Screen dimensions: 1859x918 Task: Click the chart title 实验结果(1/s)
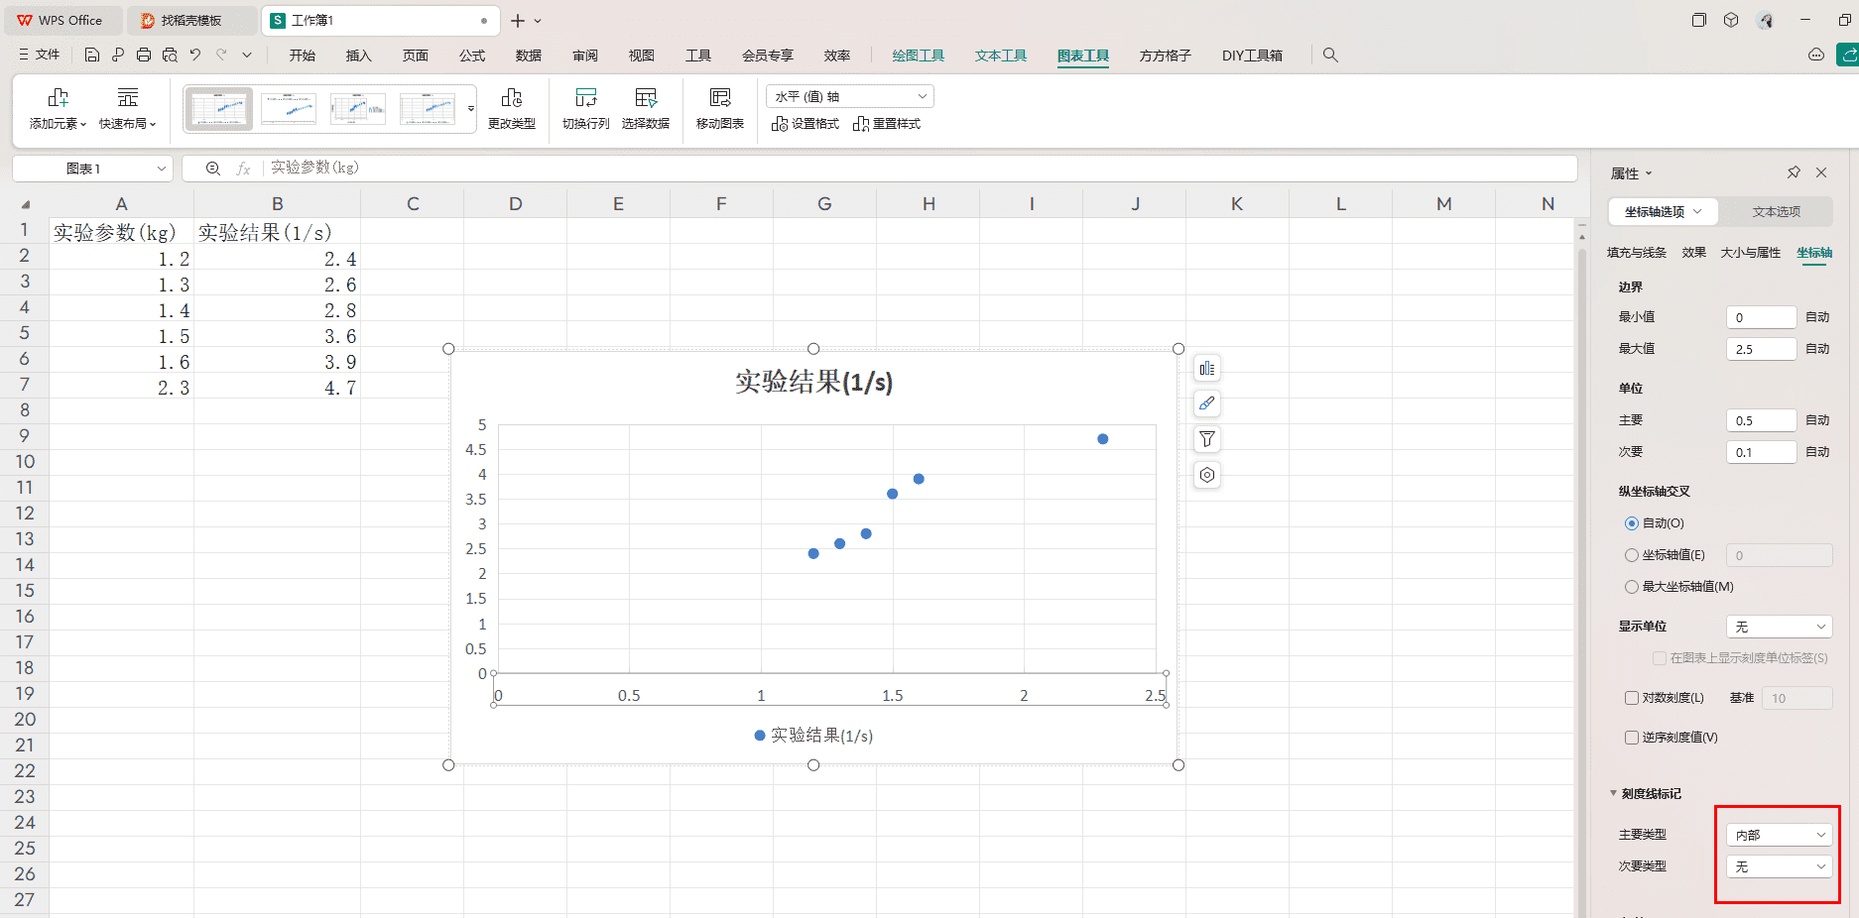click(813, 382)
